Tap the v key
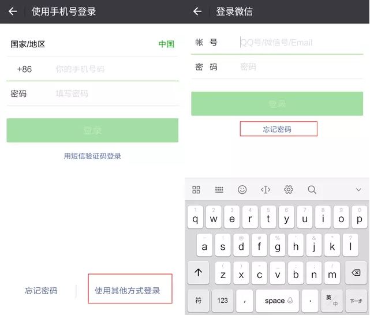 click(x=278, y=273)
